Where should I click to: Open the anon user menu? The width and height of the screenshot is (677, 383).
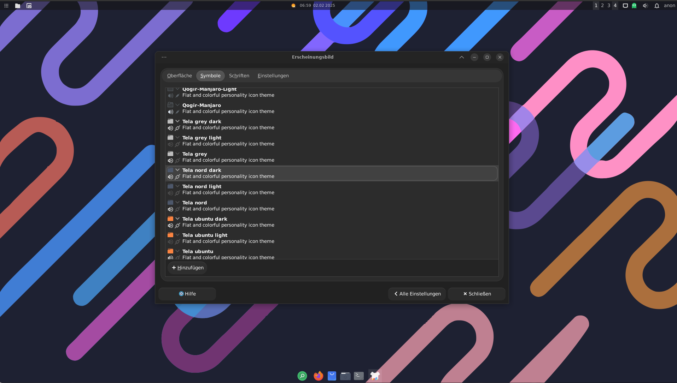pos(669,6)
